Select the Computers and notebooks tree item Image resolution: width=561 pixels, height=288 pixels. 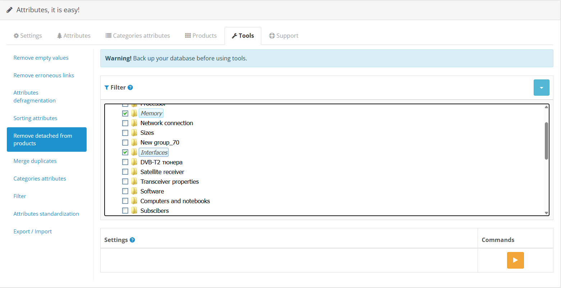point(175,201)
